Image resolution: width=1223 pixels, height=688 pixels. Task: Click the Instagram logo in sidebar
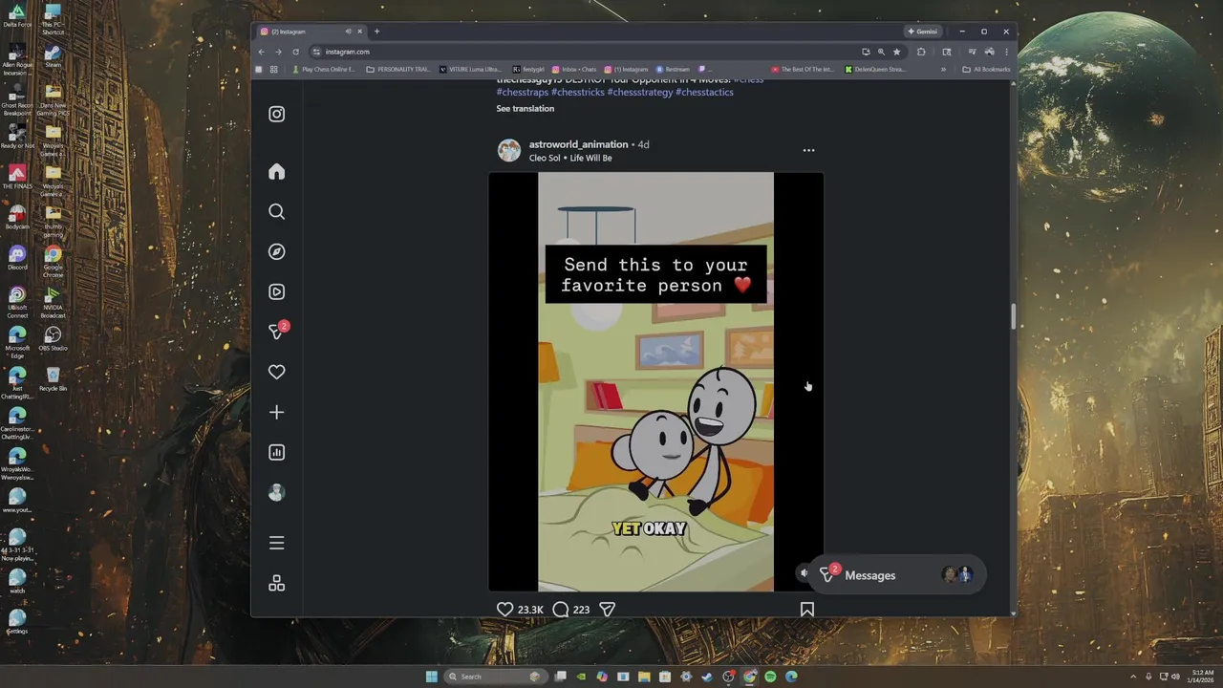click(276, 114)
